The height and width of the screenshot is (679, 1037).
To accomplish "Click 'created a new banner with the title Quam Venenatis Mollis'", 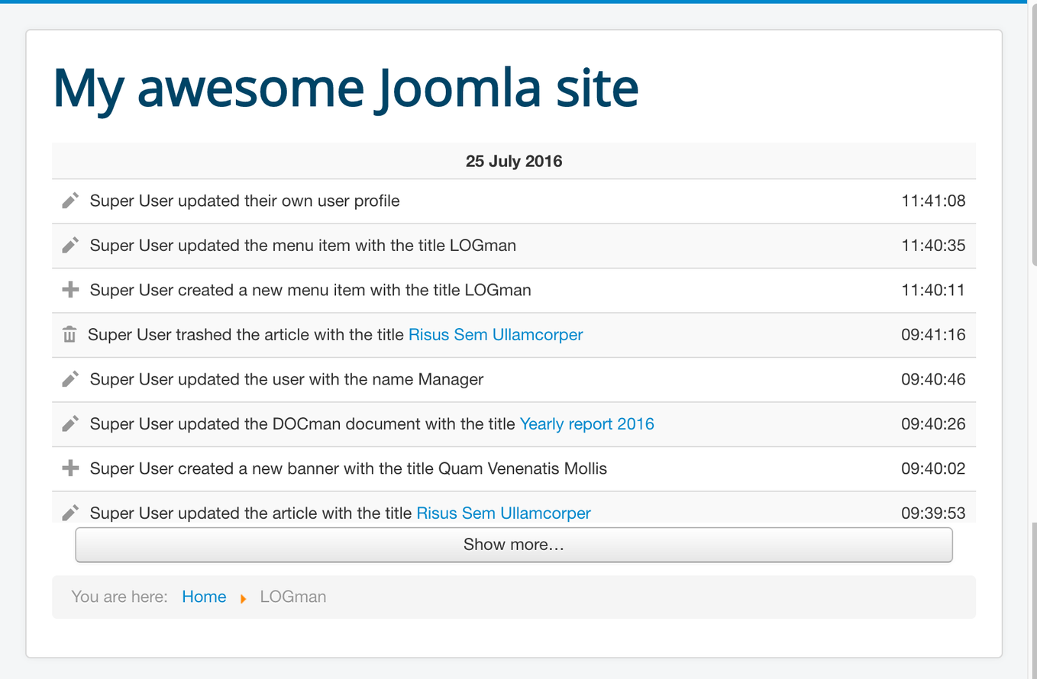I will (393, 468).
